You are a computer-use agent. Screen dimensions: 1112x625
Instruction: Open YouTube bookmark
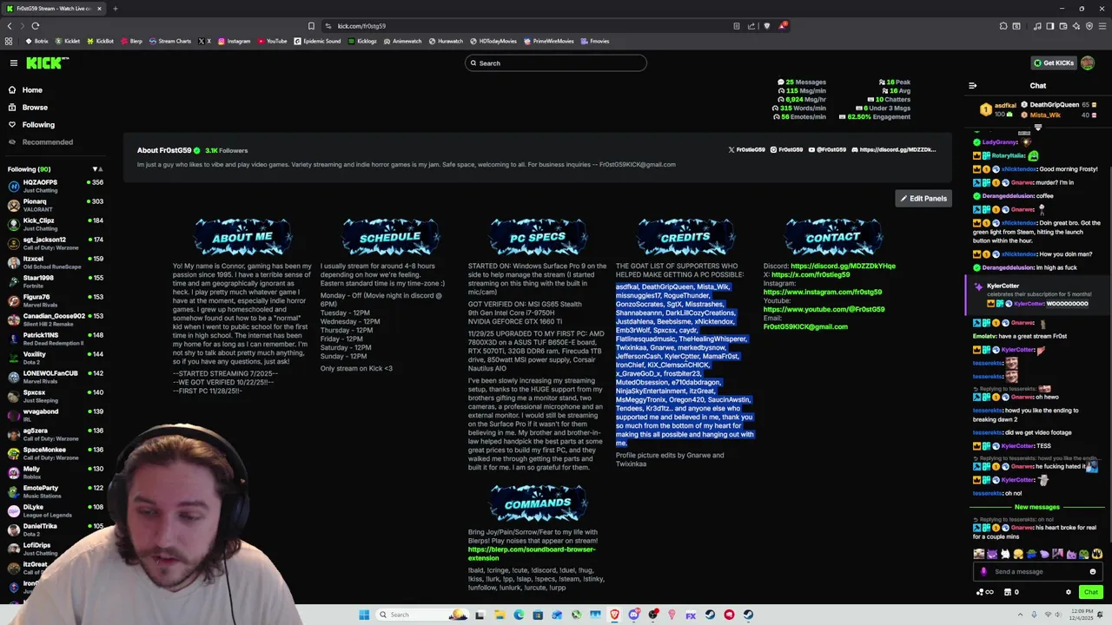coord(272,41)
